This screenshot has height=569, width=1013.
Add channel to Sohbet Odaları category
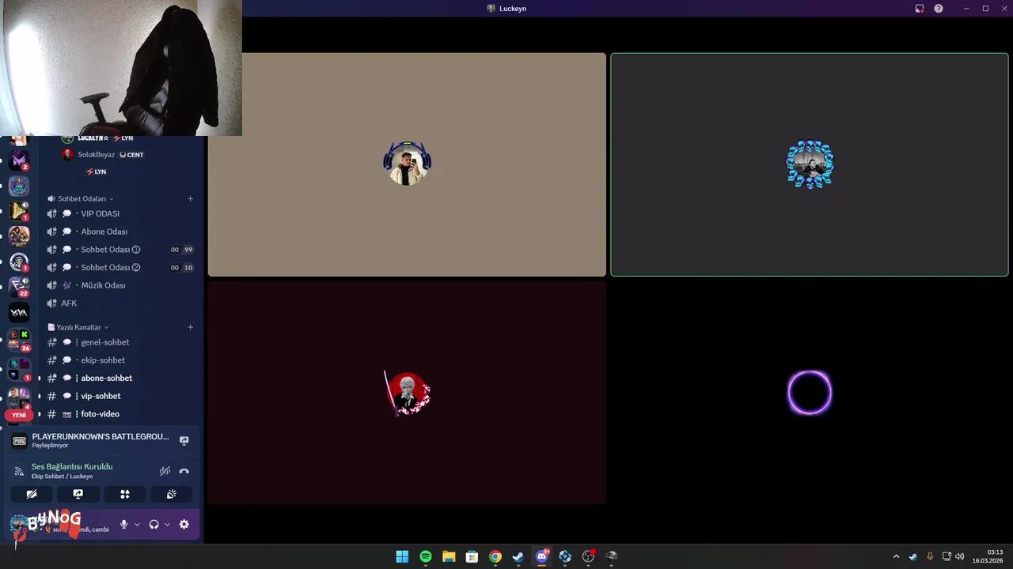point(190,198)
